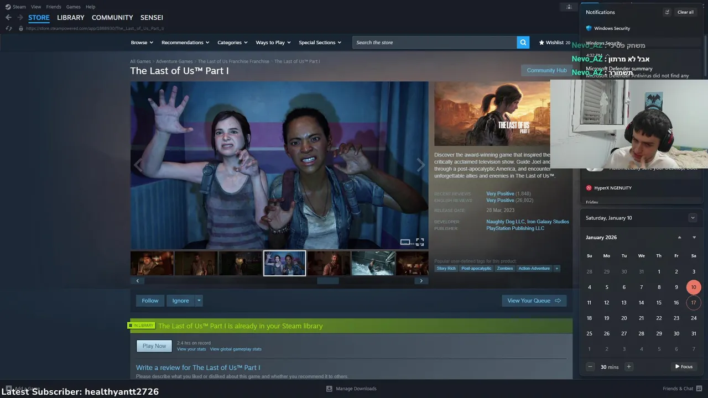The image size is (708, 398).
Task: Click the Ignore button
Action: (180, 301)
